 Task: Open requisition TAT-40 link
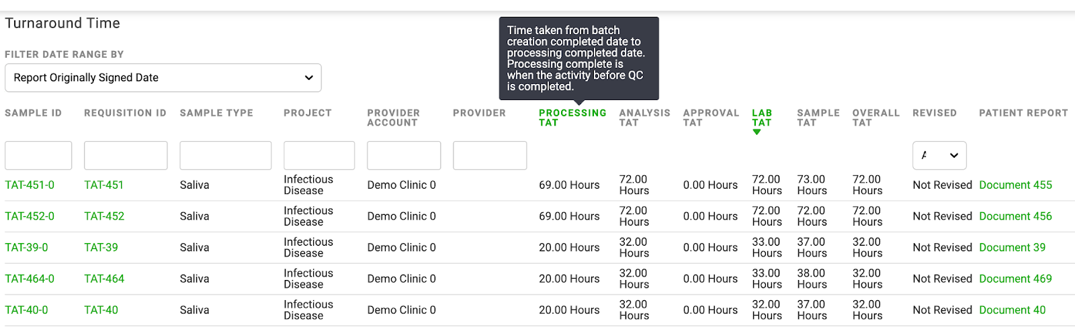101,310
